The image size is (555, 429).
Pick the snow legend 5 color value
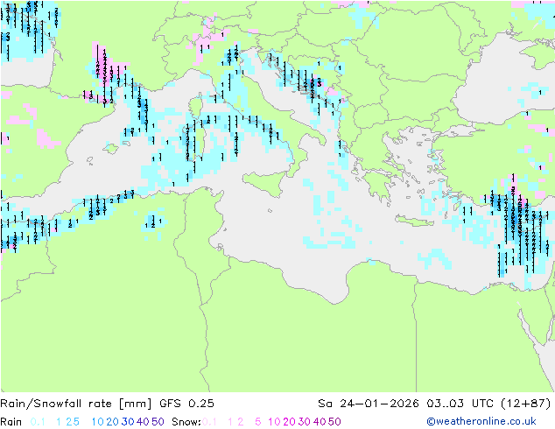257,422
